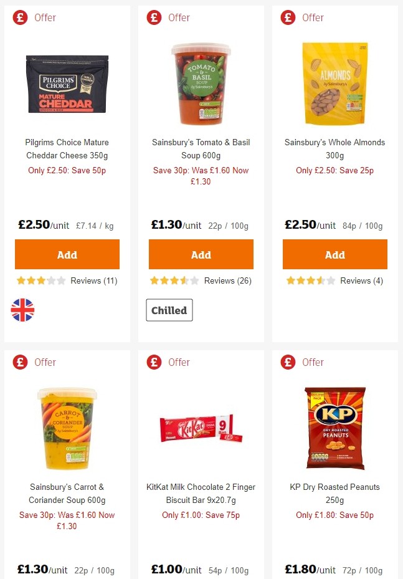The image size is (403, 579).
Task: Click the Chilled badge under Tomato & Basil Soup
Action: [169, 310]
